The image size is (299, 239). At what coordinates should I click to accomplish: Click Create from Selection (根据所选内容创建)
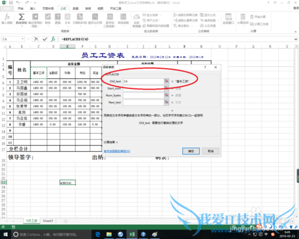(x=156, y=26)
